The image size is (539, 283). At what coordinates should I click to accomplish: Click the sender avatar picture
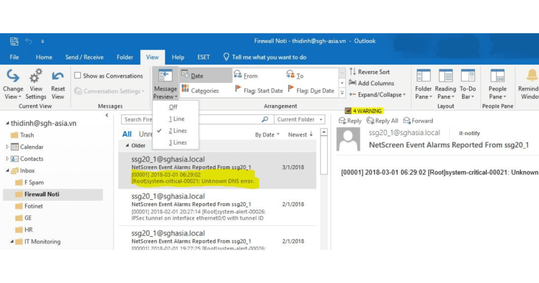click(x=348, y=139)
